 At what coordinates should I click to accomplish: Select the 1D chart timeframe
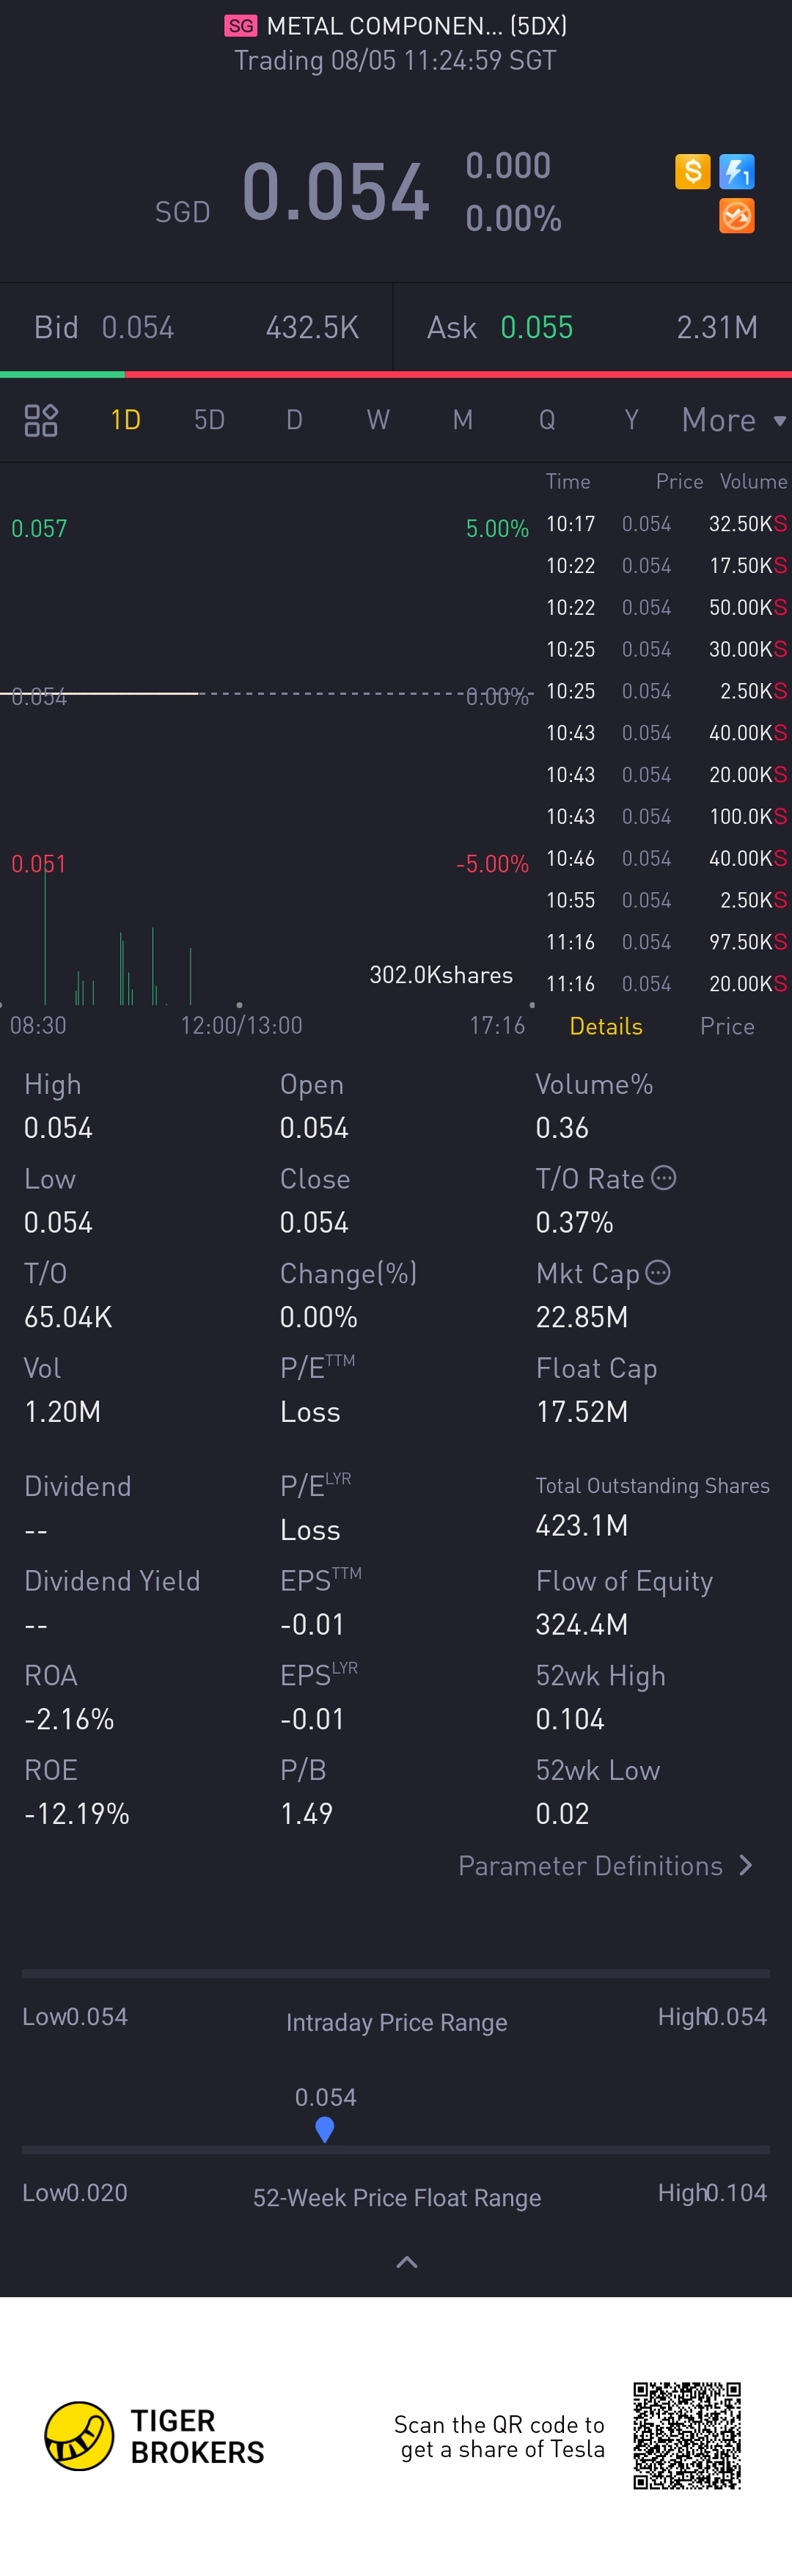pos(125,420)
